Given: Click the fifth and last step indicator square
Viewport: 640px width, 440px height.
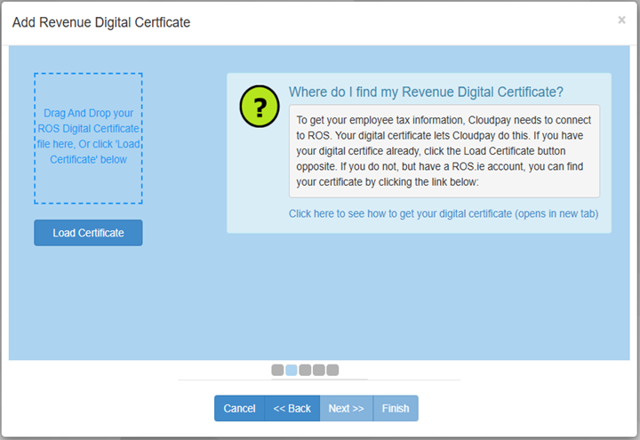Looking at the screenshot, I should (x=332, y=370).
